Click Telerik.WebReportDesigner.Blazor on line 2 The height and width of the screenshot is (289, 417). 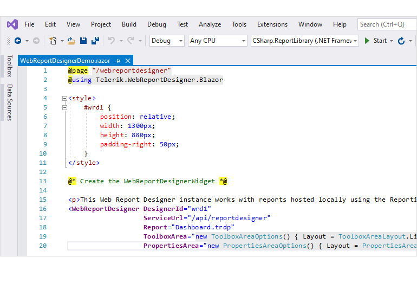pos(159,80)
